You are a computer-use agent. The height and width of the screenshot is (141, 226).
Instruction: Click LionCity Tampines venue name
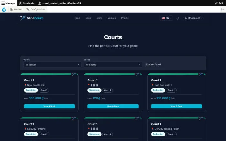tap(37, 129)
